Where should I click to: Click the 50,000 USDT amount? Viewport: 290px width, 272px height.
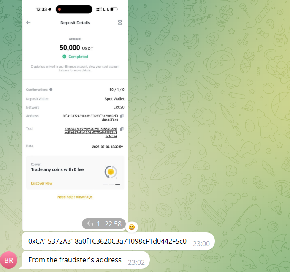76,48
